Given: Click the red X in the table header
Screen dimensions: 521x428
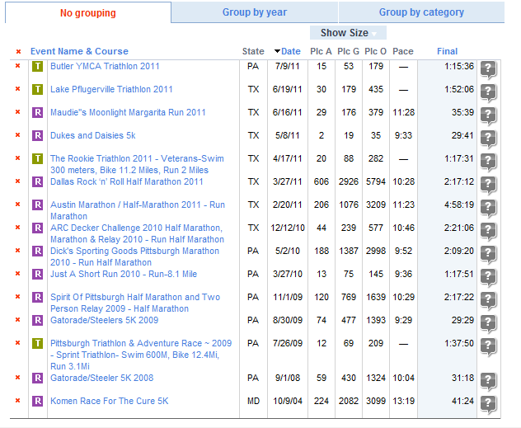Looking at the screenshot, I should [x=19, y=51].
